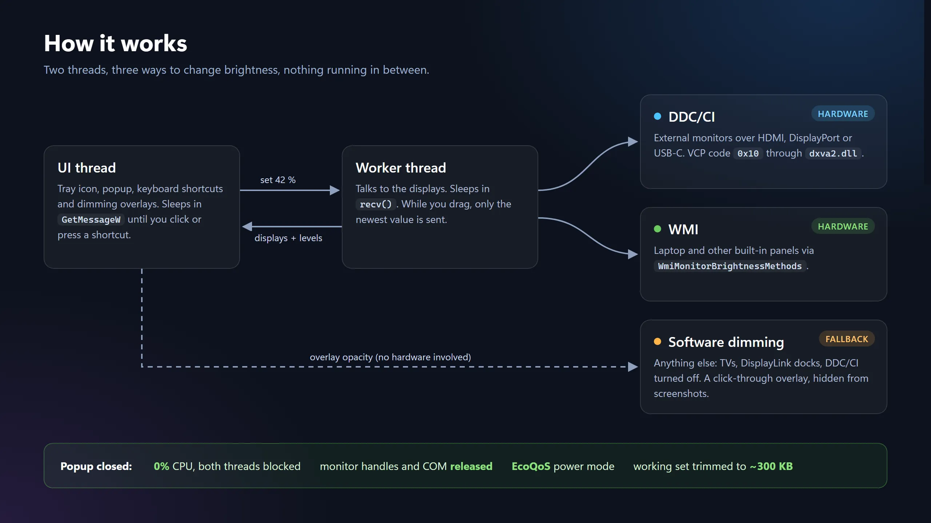The width and height of the screenshot is (931, 523).
Task: Click the 'Talks to the displays' description
Action: coord(433,204)
